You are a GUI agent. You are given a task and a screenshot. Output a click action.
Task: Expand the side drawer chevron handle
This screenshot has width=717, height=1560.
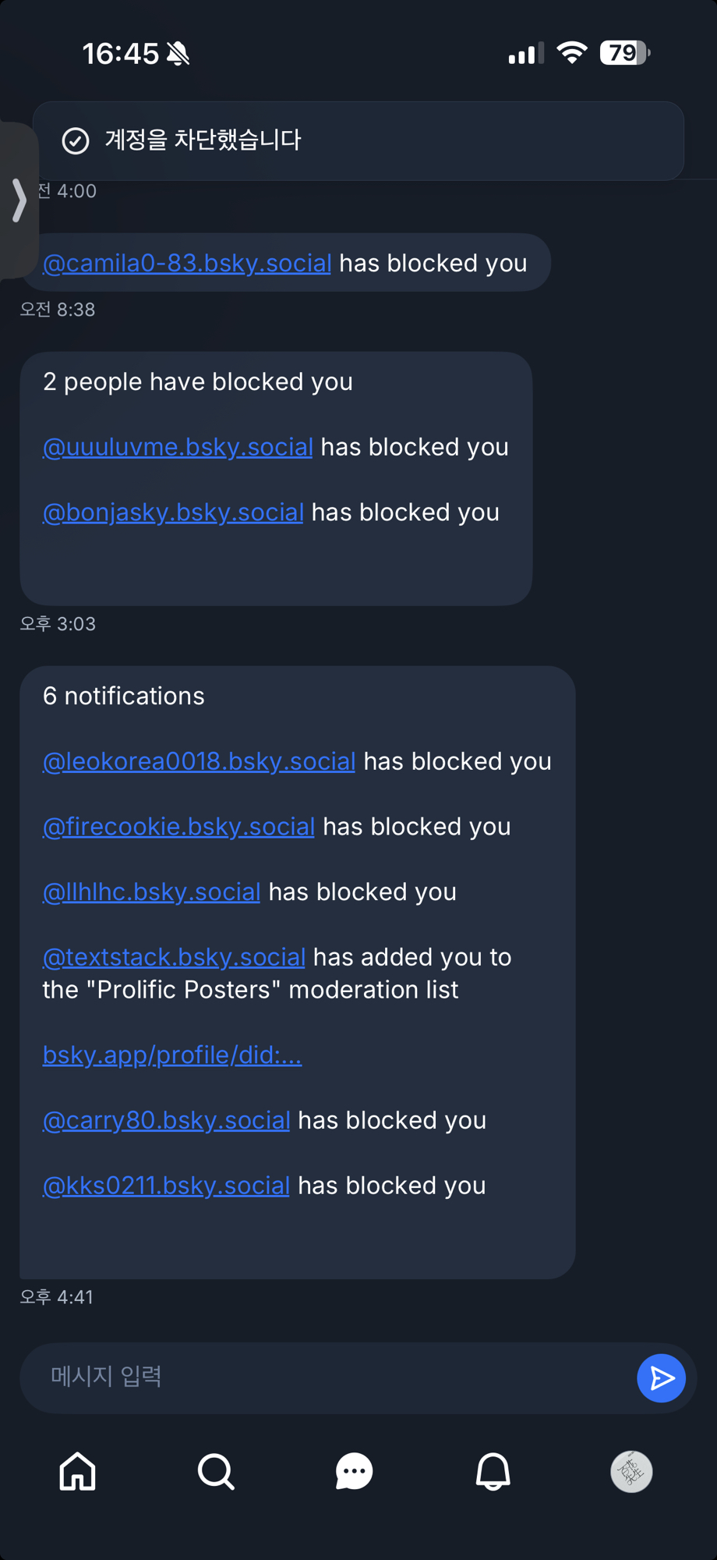[x=19, y=200]
